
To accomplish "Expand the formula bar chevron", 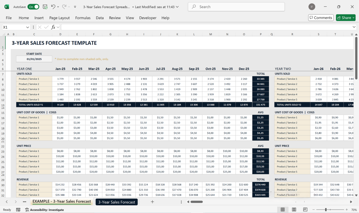I will (x=354, y=27).
